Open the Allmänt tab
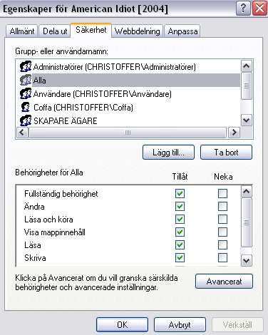The image size is (268, 335). click(22, 31)
